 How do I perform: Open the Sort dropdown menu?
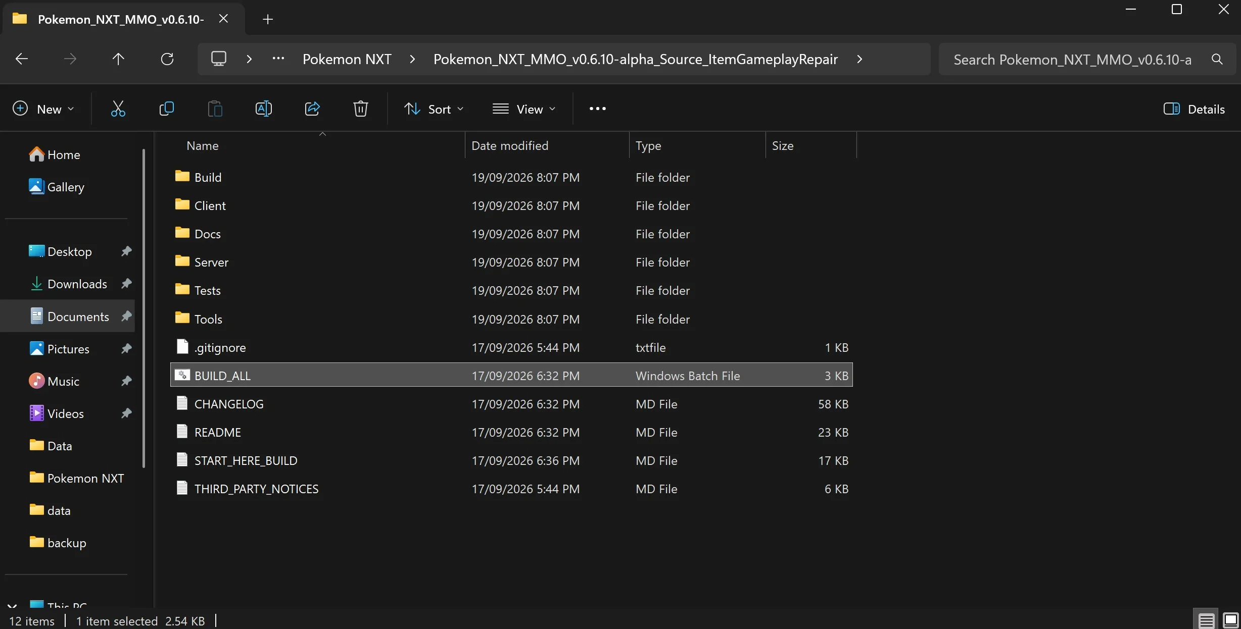434,109
